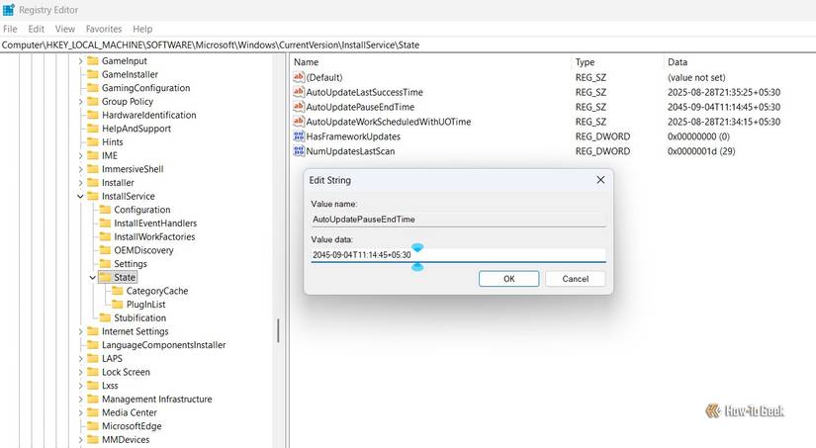816x448 pixels.
Task: Click the HasFrameworkUpdates DWORD value icon
Action: [299, 136]
